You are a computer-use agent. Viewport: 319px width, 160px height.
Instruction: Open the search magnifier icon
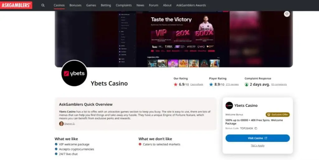(x=43, y=5)
